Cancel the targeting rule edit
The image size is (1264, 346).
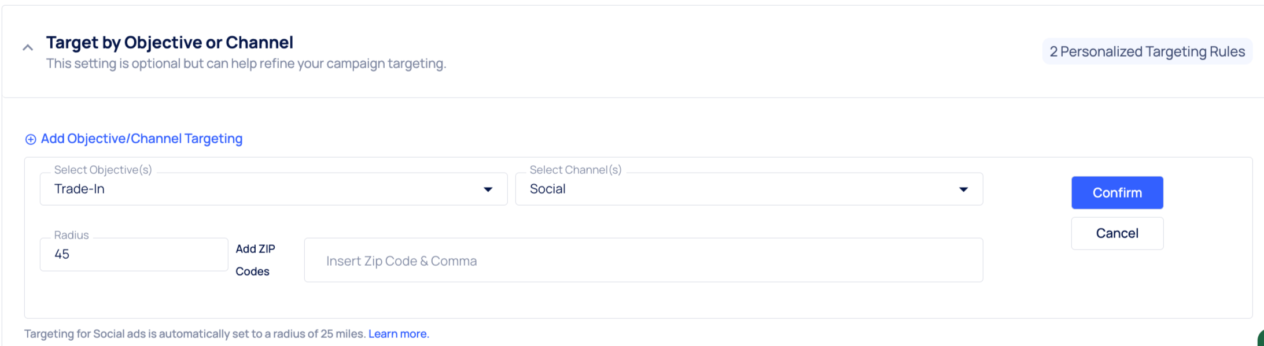pyautogui.click(x=1116, y=233)
